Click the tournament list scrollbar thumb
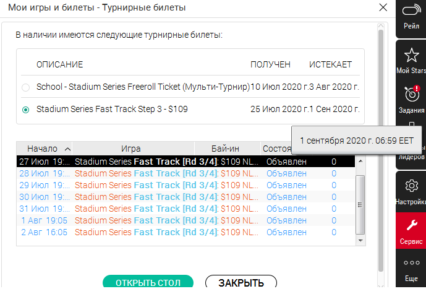 [x=360, y=204]
